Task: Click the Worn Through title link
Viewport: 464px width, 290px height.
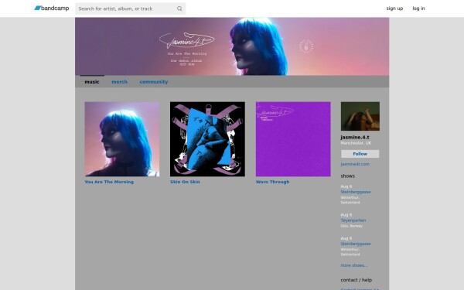Action: coord(272,182)
